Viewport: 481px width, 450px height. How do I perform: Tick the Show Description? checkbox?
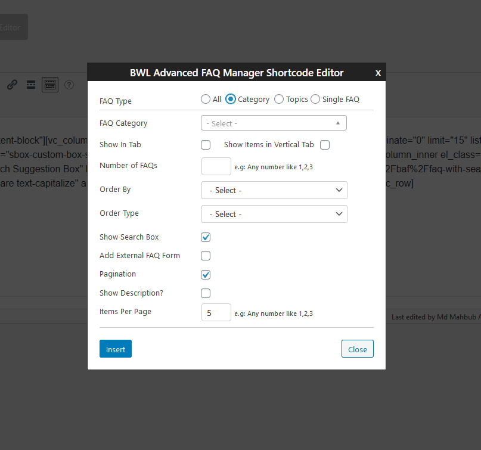206,293
